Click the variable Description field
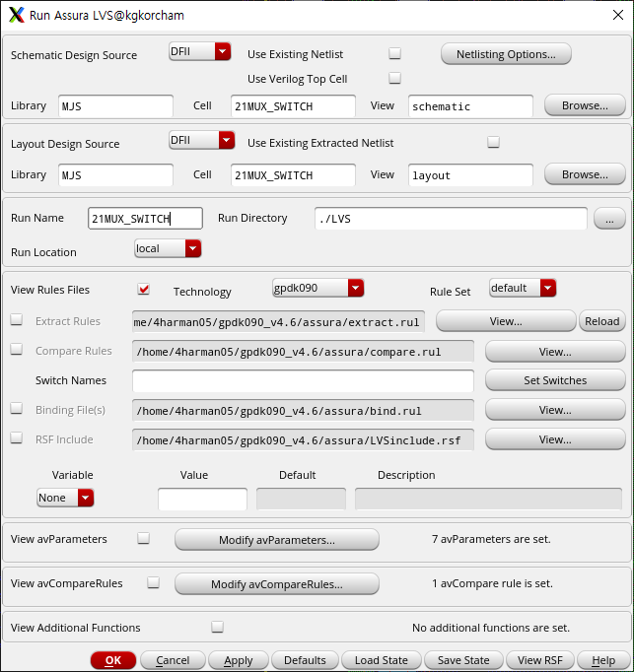Screen dimensions: 634x672 tap(489, 499)
